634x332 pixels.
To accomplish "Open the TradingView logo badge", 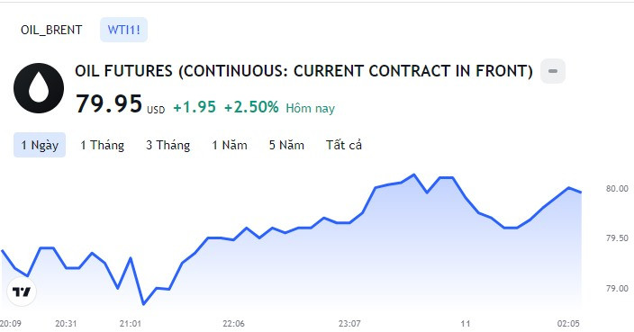I will (22, 292).
